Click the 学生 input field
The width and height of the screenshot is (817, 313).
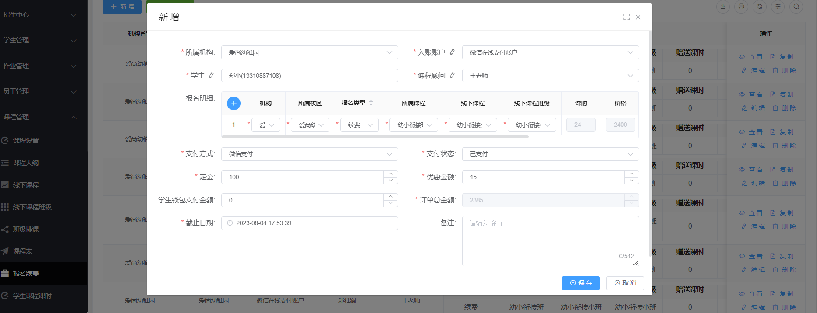pyautogui.click(x=310, y=76)
